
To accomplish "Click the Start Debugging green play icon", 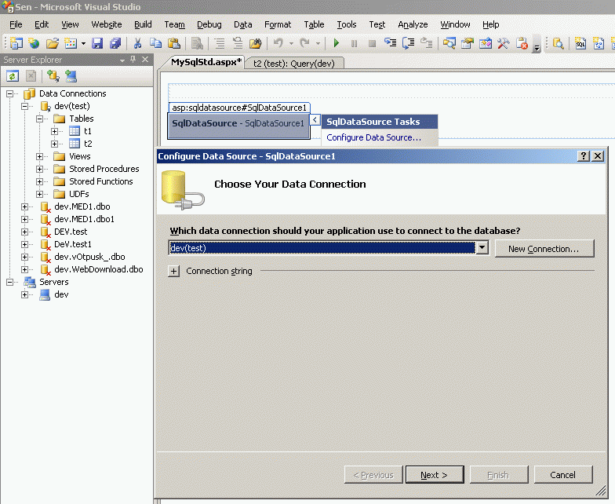I will pyautogui.click(x=336, y=43).
